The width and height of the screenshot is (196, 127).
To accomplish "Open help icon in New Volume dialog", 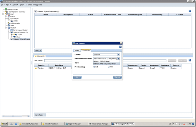I will click(120, 47).
